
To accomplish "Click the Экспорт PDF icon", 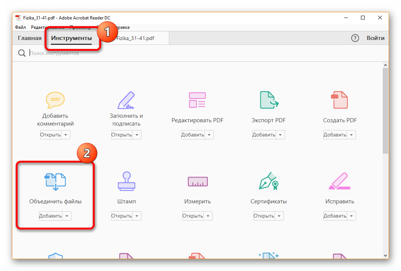I will coord(269,100).
